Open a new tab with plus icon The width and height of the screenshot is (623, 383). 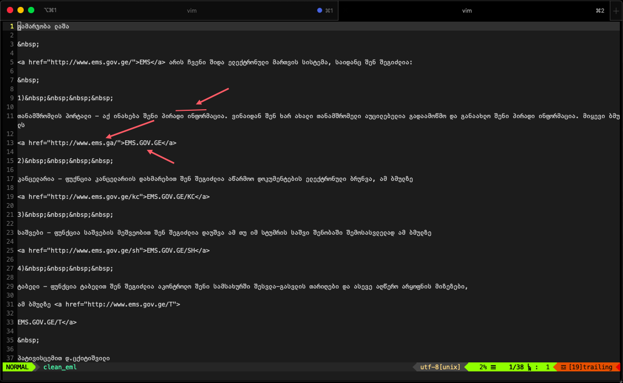tap(616, 11)
